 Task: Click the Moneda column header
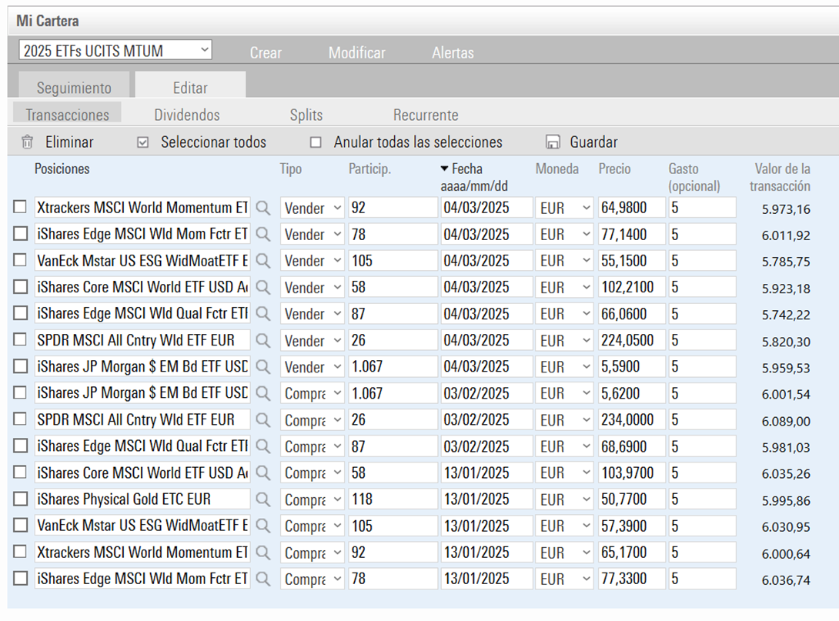point(557,169)
